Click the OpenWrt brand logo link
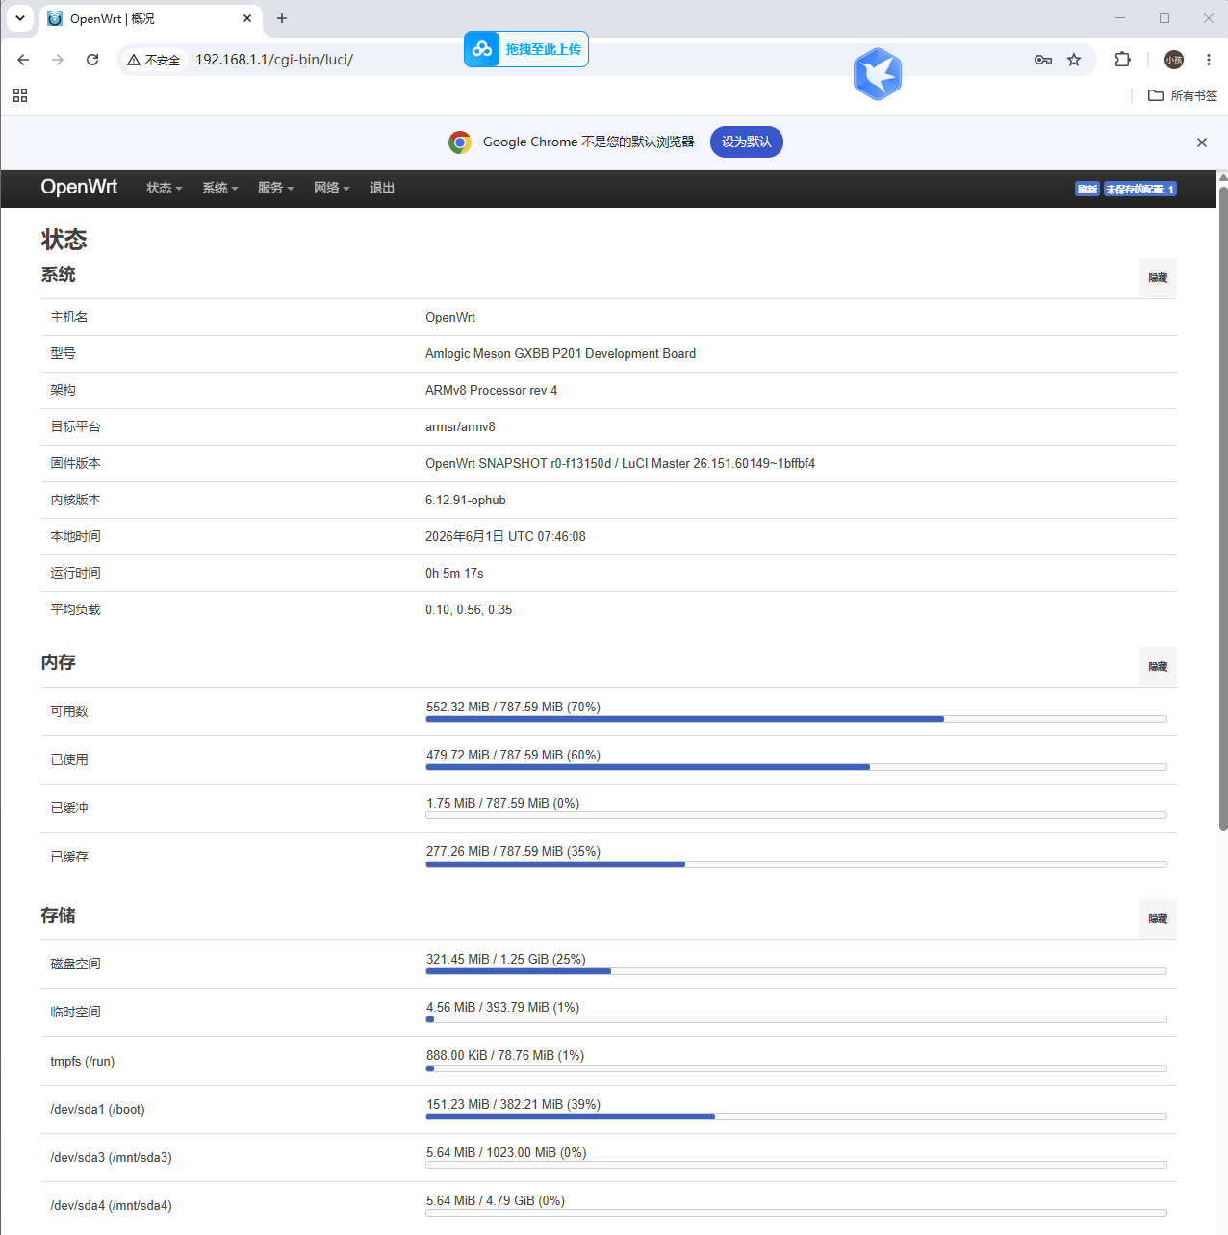 [x=79, y=187]
